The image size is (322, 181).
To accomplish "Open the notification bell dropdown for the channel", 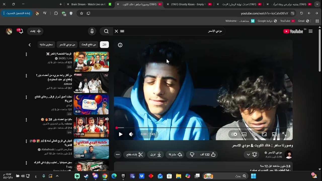I will [x=252, y=155].
